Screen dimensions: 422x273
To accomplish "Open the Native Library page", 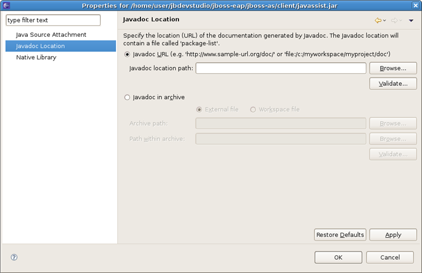I will [36, 57].
